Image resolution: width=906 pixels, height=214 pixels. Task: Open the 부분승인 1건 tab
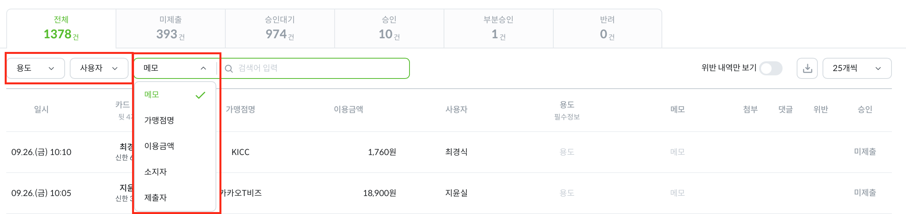coord(498,29)
